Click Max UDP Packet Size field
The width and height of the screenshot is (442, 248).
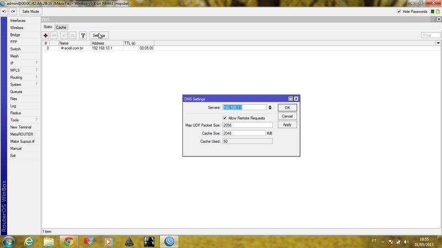coord(248,125)
